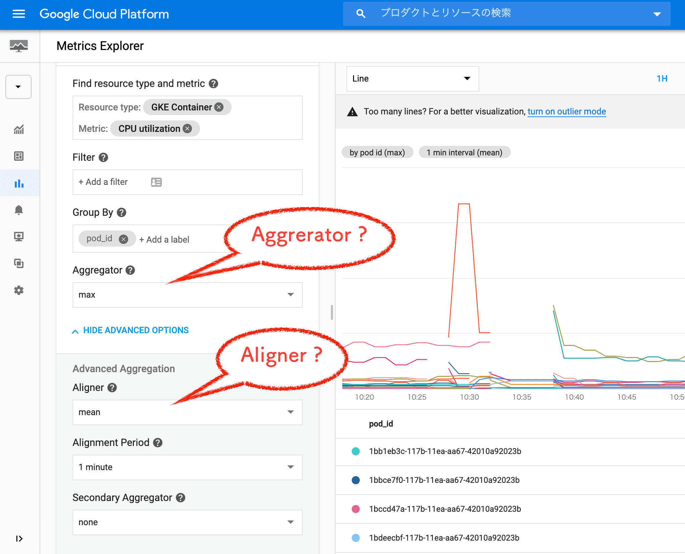Select legend row 1bb1eb3c-117b-11ea-aa67-42010a92023b
685x554 pixels.
tap(510, 451)
